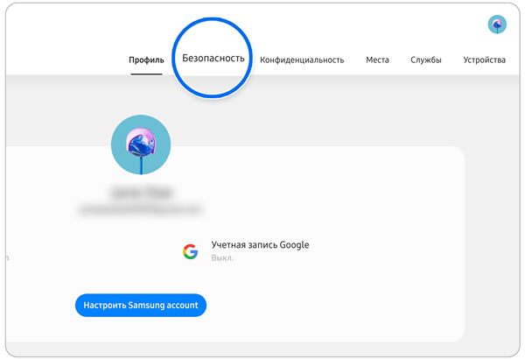Image resolution: width=525 pixels, height=359 pixels.
Task: Switch to the Устройства tab
Action: [x=484, y=60]
